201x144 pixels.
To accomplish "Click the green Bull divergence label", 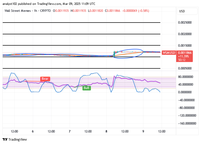I will click(x=87, y=88).
